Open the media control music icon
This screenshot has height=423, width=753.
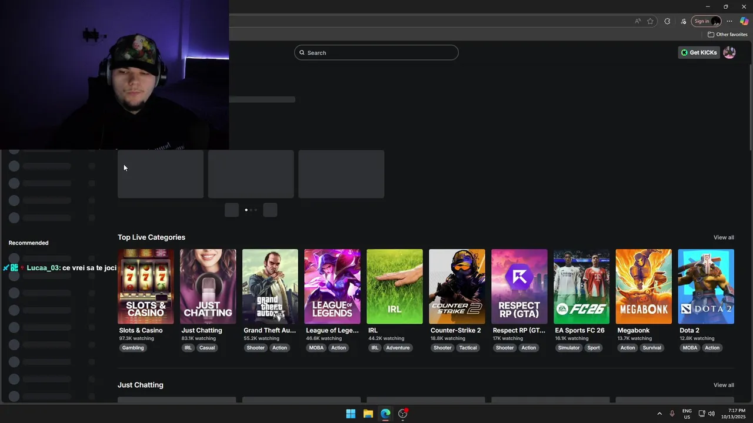click(684, 21)
